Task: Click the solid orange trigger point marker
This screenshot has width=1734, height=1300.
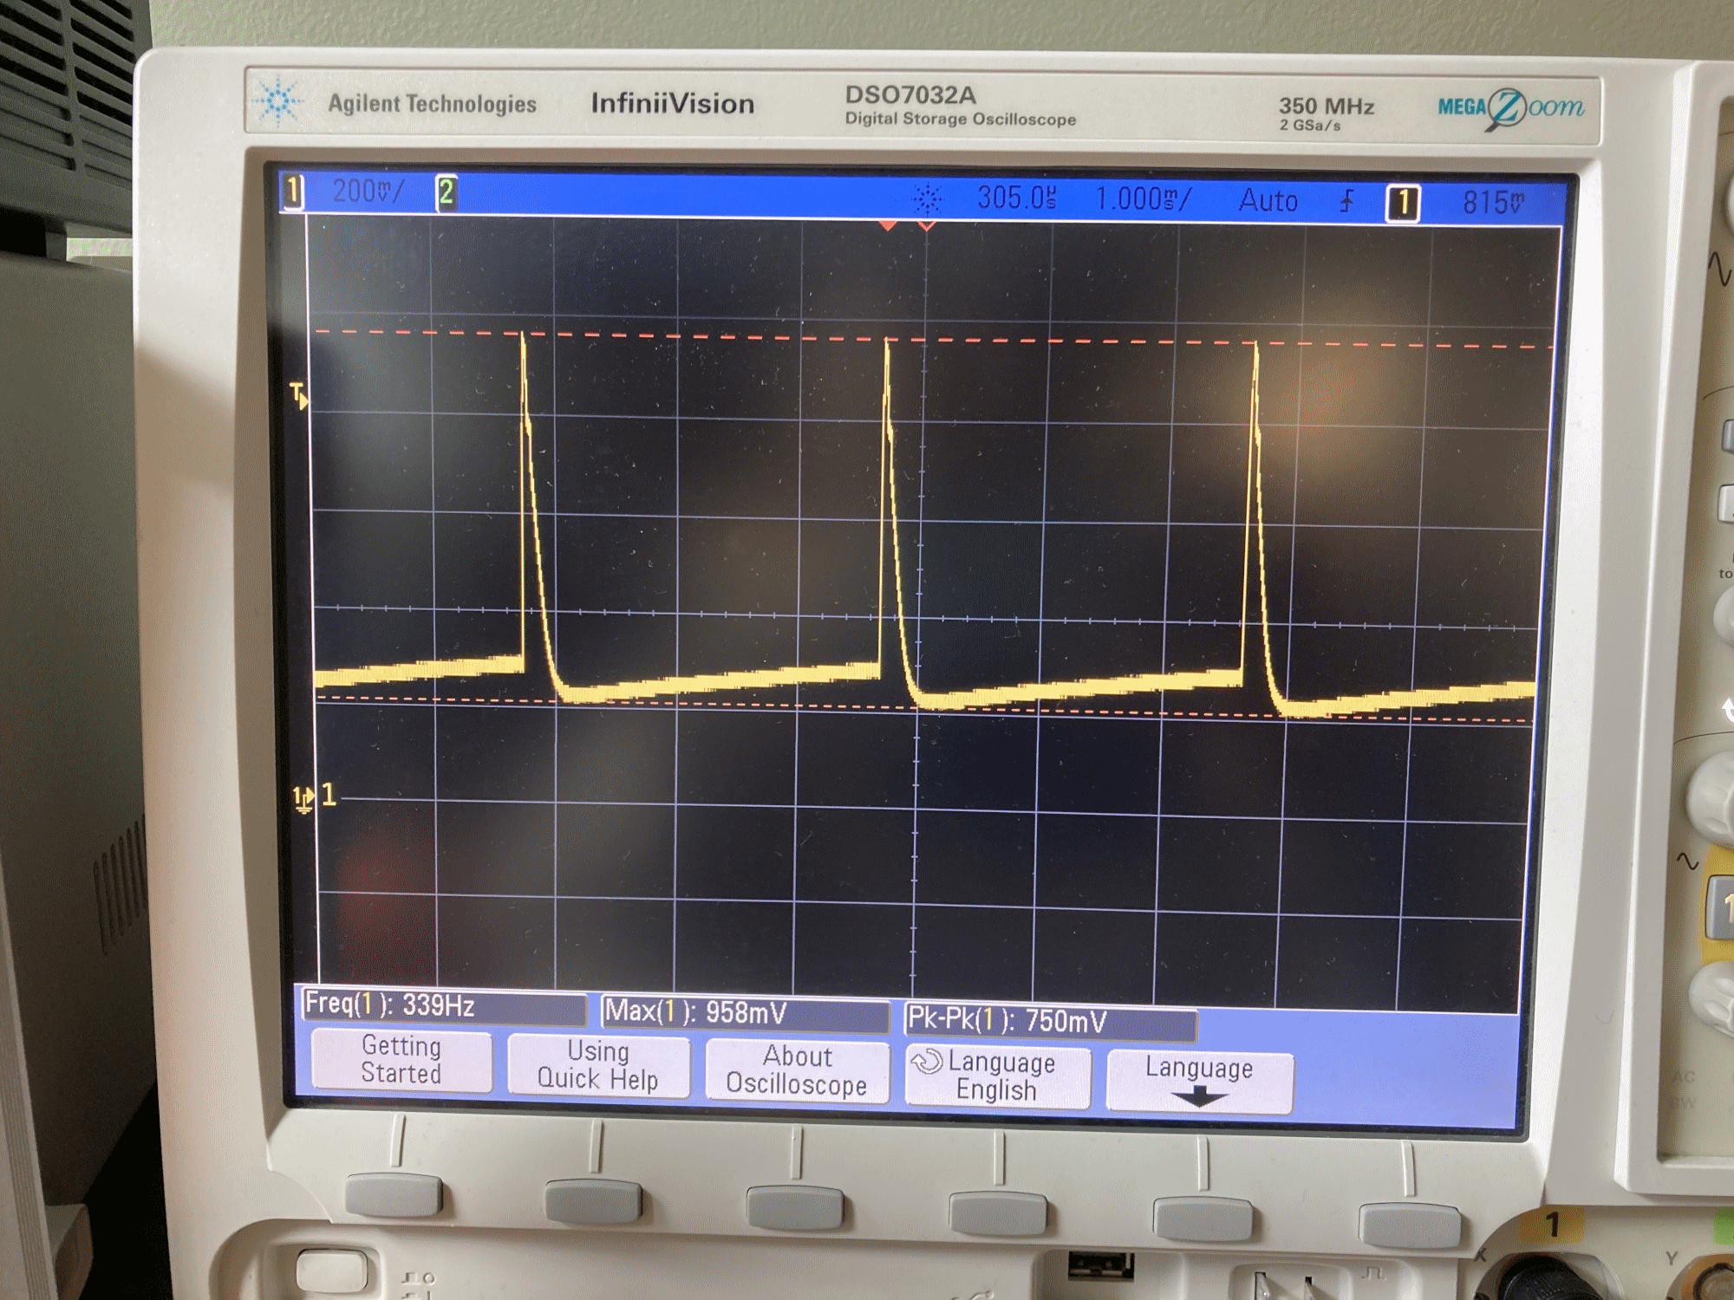Action: 888,225
